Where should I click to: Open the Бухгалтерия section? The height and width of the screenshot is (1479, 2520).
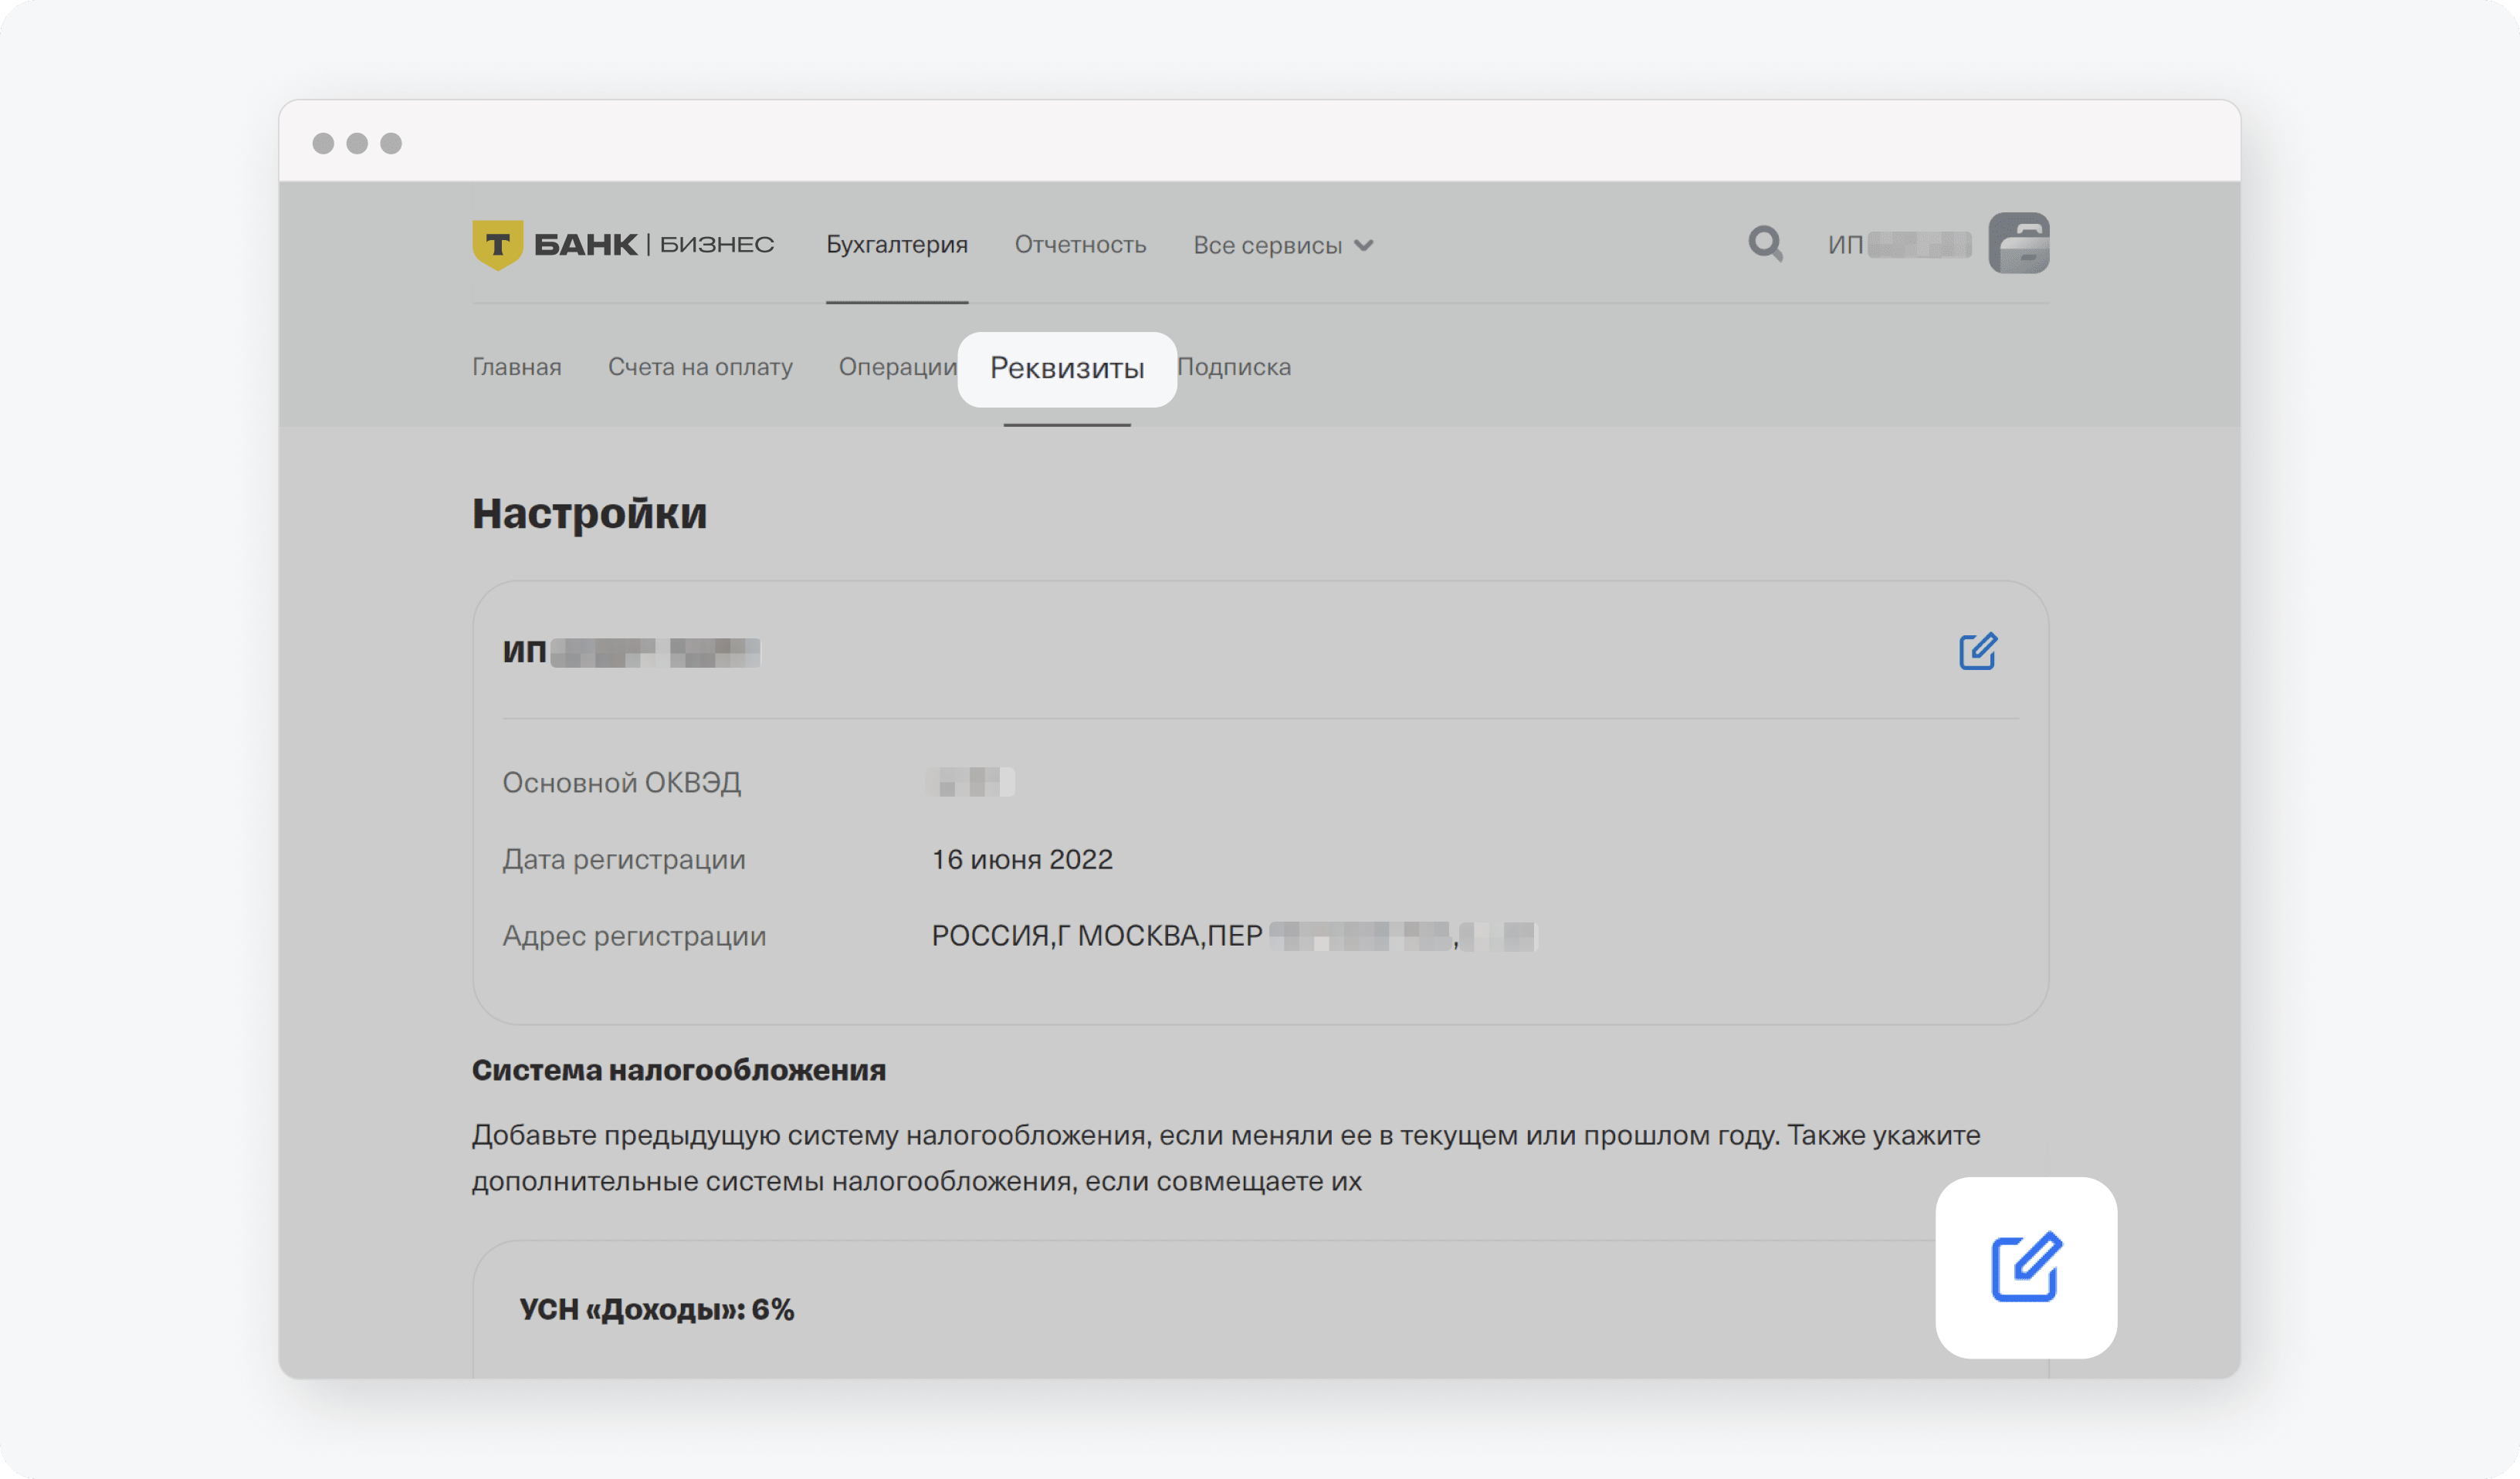(896, 244)
